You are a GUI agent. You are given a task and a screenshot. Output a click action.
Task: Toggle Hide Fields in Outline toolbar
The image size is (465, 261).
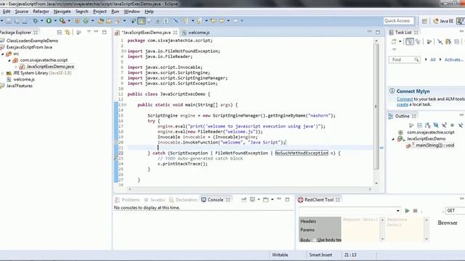(436, 125)
